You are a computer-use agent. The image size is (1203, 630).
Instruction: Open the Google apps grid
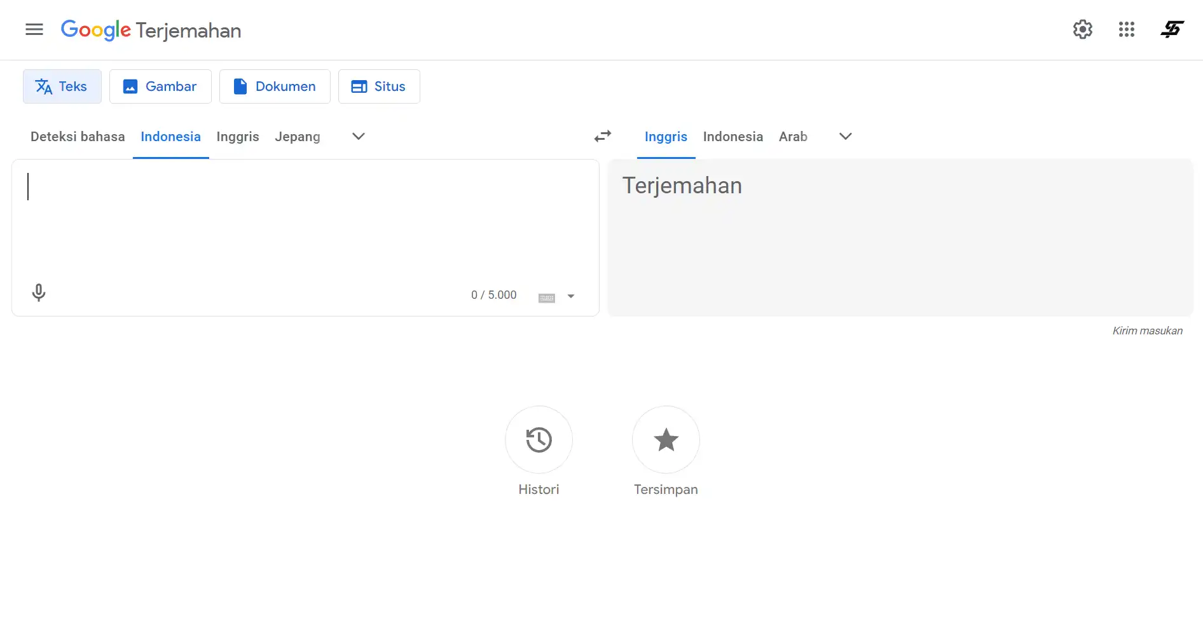pos(1127,29)
